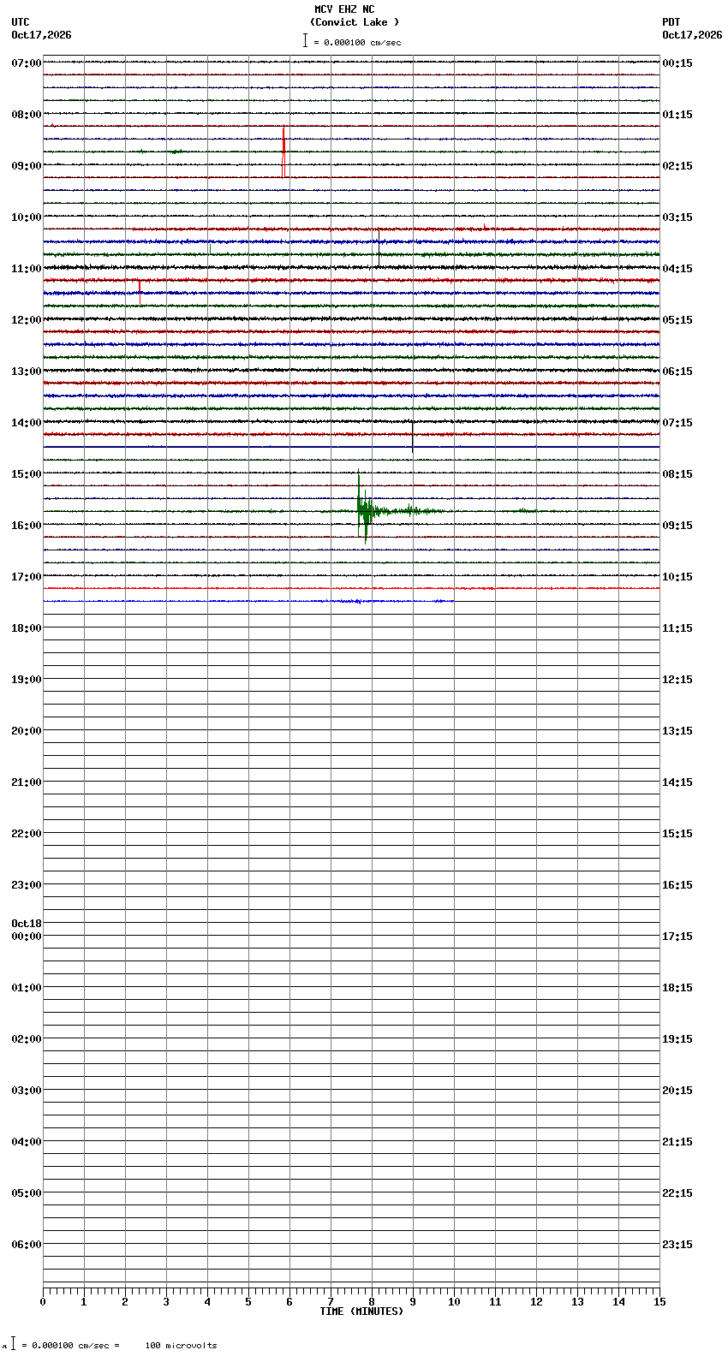Click the '15' tick on the minutes axis
The height and width of the screenshot is (1356, 728).
tap(659, 1302)
